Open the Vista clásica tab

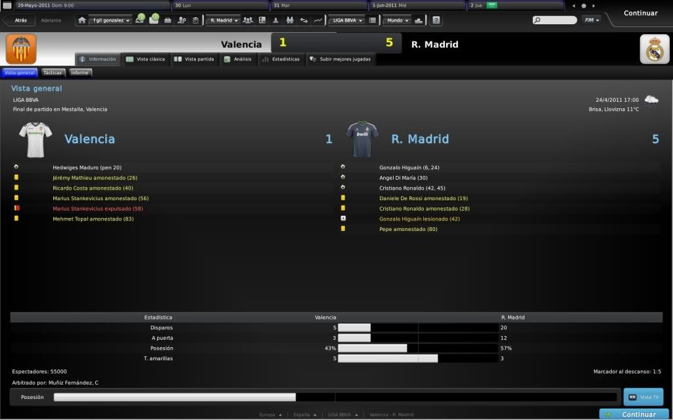click(x=146, y=59)
